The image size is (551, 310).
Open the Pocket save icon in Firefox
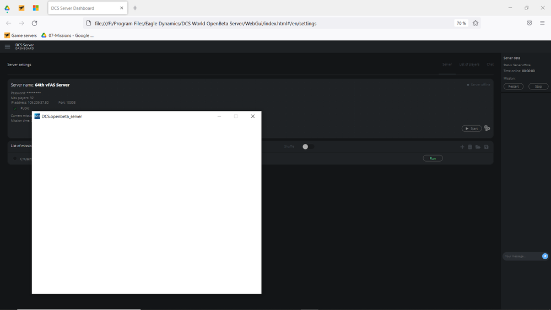point(529,23)
